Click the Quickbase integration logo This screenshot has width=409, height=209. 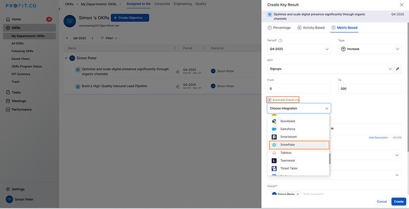pyautogui.click(x=274, y=121)
